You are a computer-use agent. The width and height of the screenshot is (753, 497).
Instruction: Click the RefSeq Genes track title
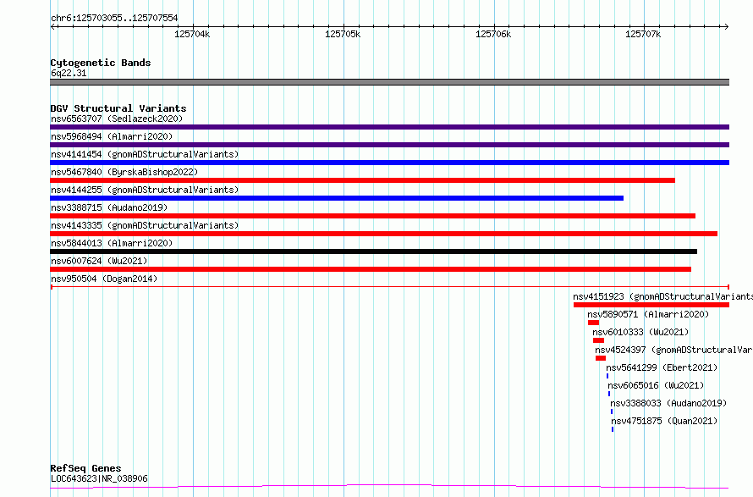pyautogui.click(x=85, y=468)
